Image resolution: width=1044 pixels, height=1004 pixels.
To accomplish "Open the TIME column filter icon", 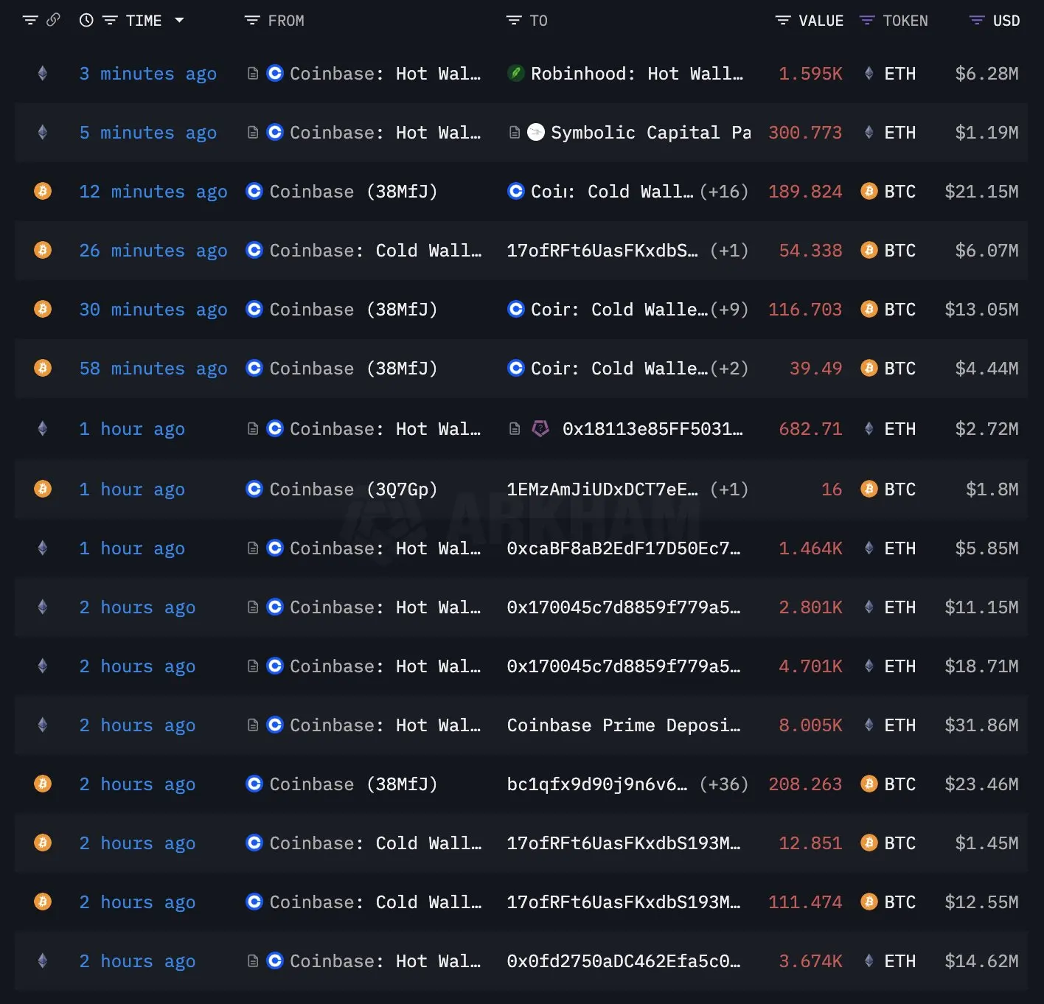I will pyautogui.click(x=110, y=21).
